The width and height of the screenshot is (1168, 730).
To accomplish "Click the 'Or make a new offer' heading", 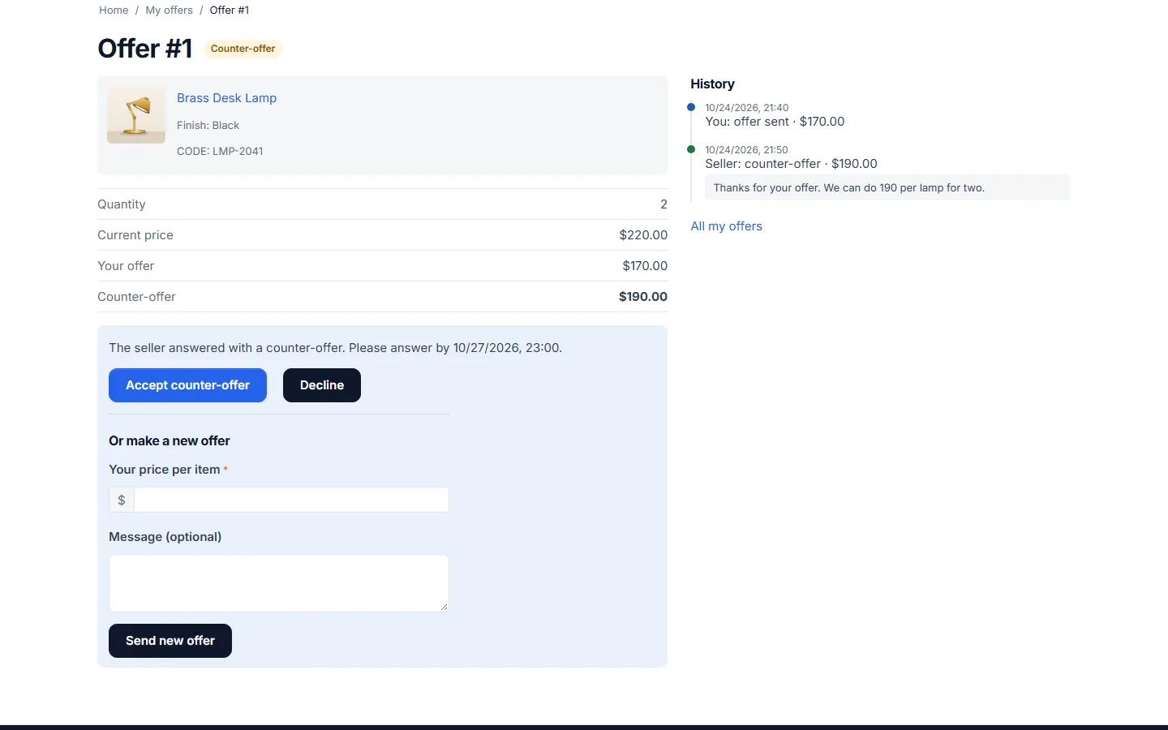I will coord(170,441).
